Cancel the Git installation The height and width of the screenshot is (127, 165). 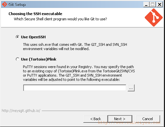click(148, 119)
